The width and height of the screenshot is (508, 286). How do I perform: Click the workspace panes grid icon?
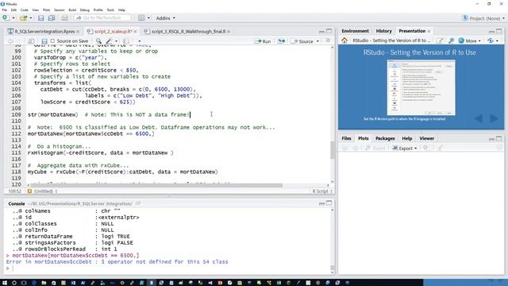point(141,18)
